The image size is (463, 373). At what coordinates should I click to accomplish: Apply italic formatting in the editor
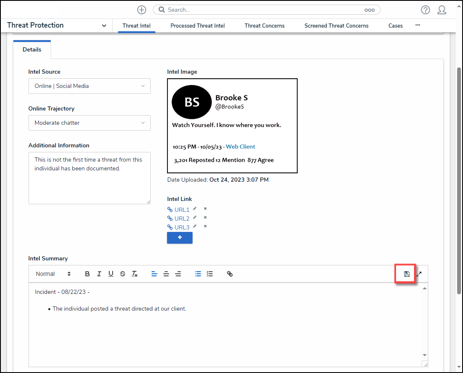pos(99,274)
